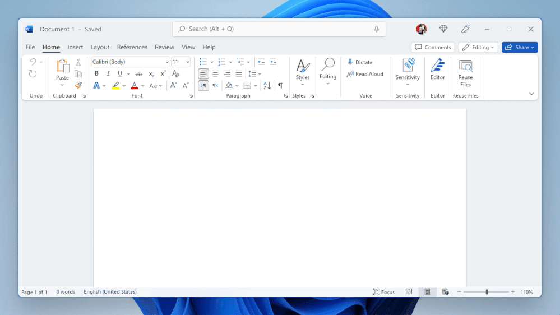560x315 pixels.
Task: Open the File menu
Action: click(x=30, y=47)
